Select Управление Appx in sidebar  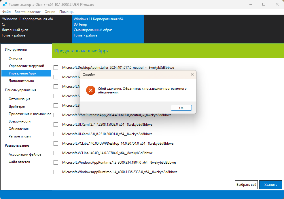pos(26,73)
